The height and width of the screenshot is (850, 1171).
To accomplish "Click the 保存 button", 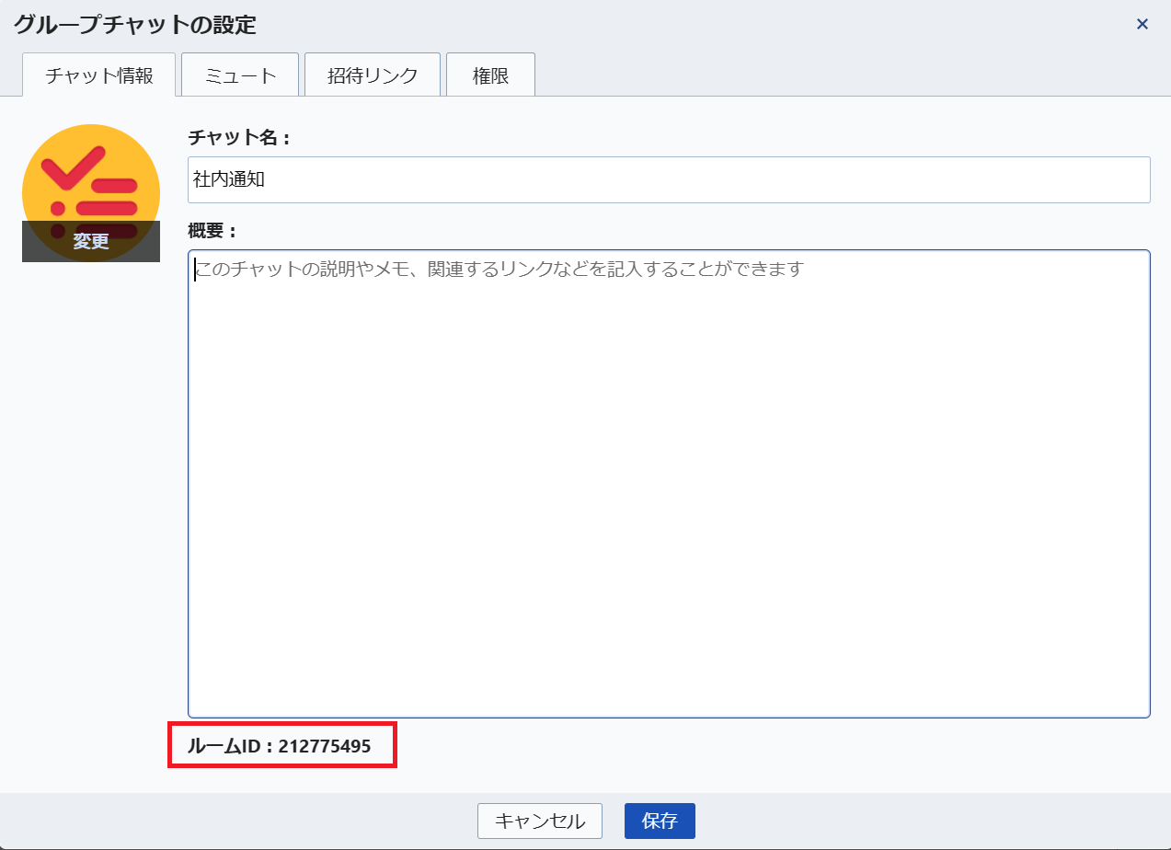I will (660, 821).
